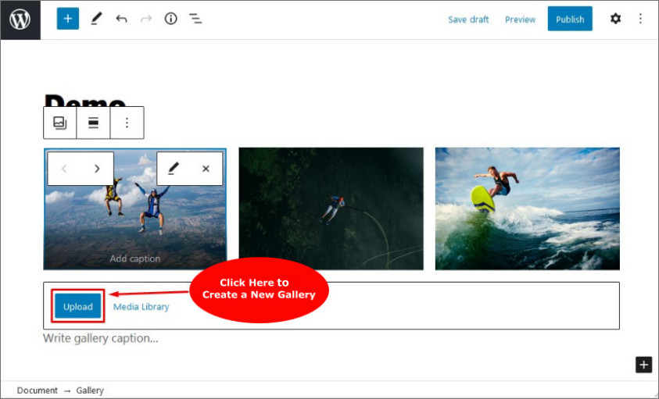Click the Upload button

pyautogui.click(x=78, y=307)
